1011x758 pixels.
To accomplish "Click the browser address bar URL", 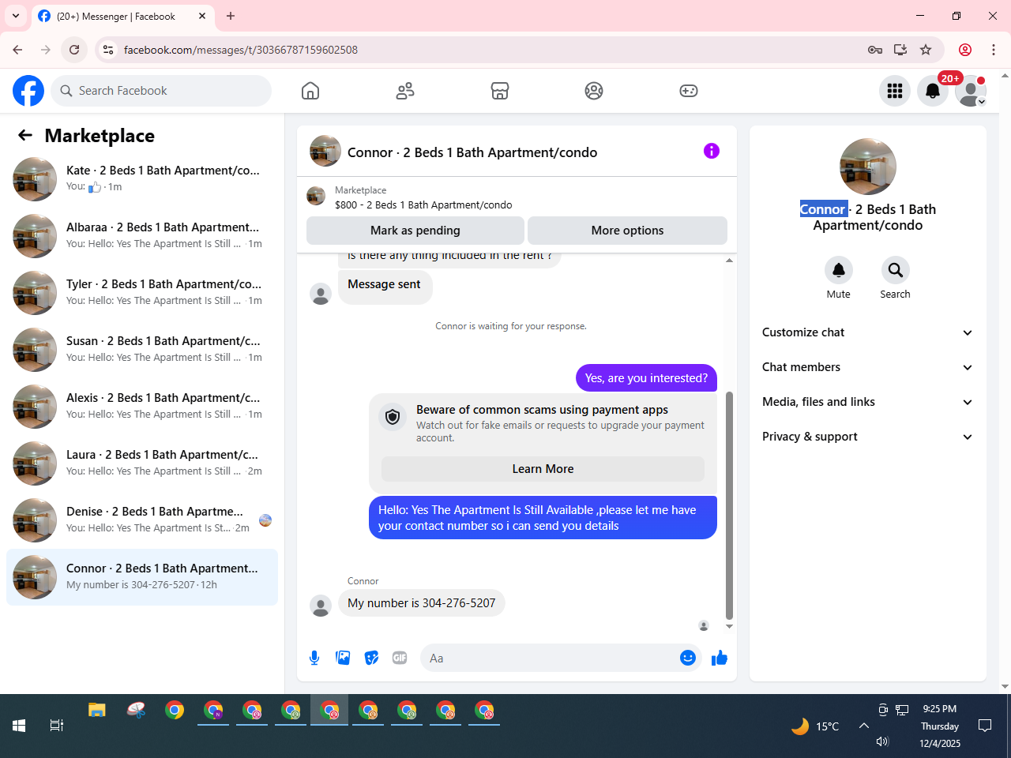I will (x=241, y=50).
